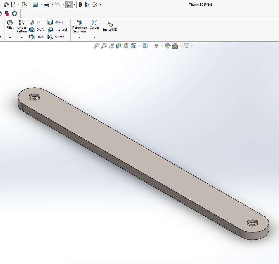This screenshot has width=279, height=264.
Task: Expand the Select tool dropdown arrow
Action: click(x=74, y=5)
